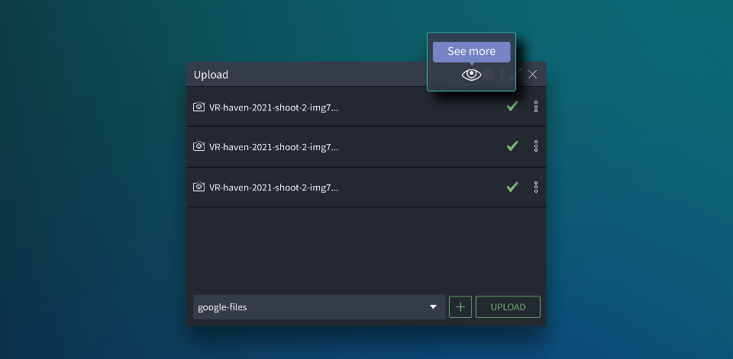The image size is (733, 359).
Task: Click the See more eye icon
Action: (x=471, y=75)
